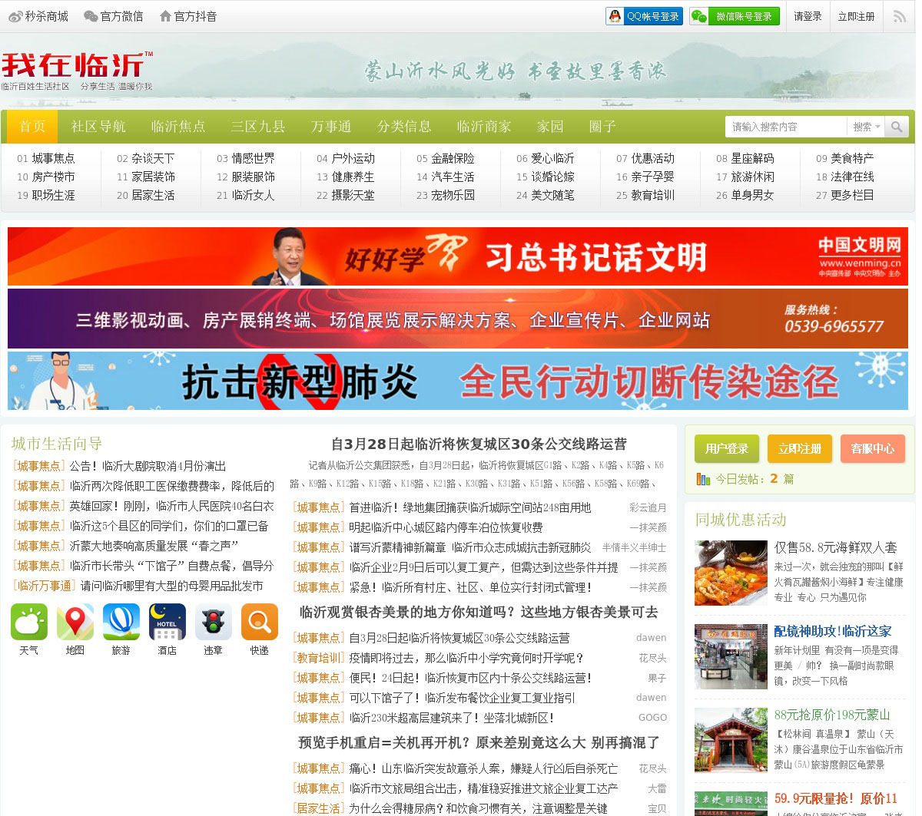
Task: Click the 城市生活向导 section heading
Action: click(x=57, y=444)
